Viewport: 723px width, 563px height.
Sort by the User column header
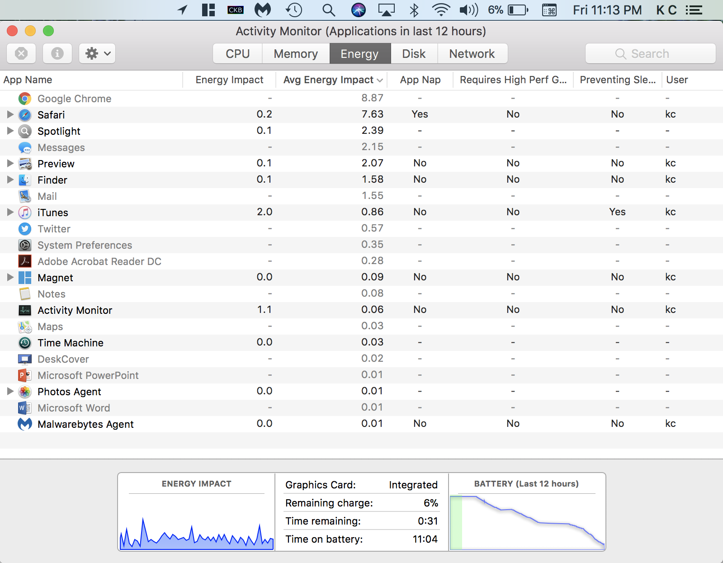point(692,80)
